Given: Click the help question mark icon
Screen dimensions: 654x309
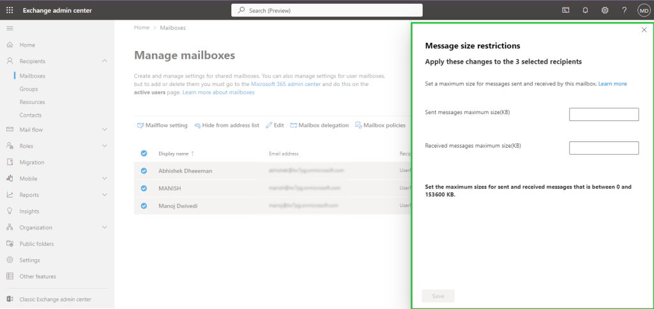Looking at the screenshot, I should click(624, 10).
